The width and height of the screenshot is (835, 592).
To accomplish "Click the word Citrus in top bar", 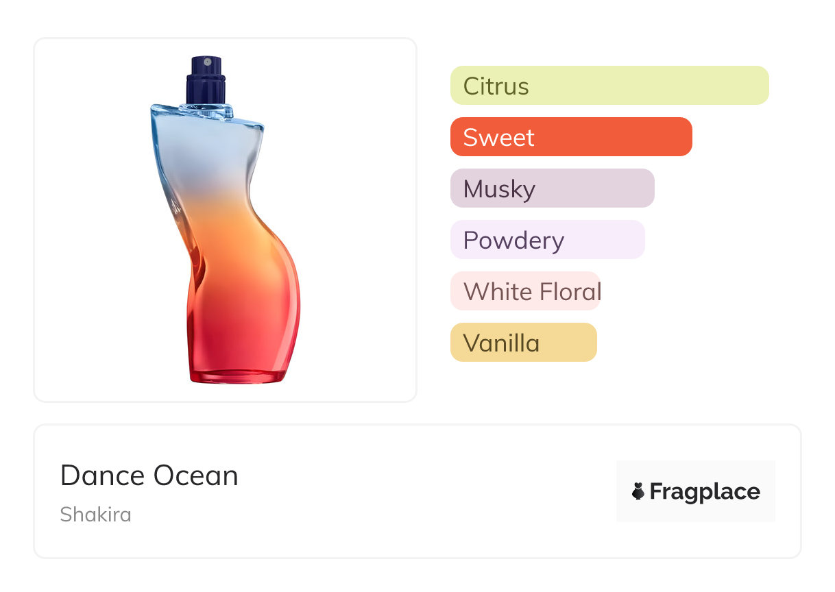I will [x=496, y=86].
